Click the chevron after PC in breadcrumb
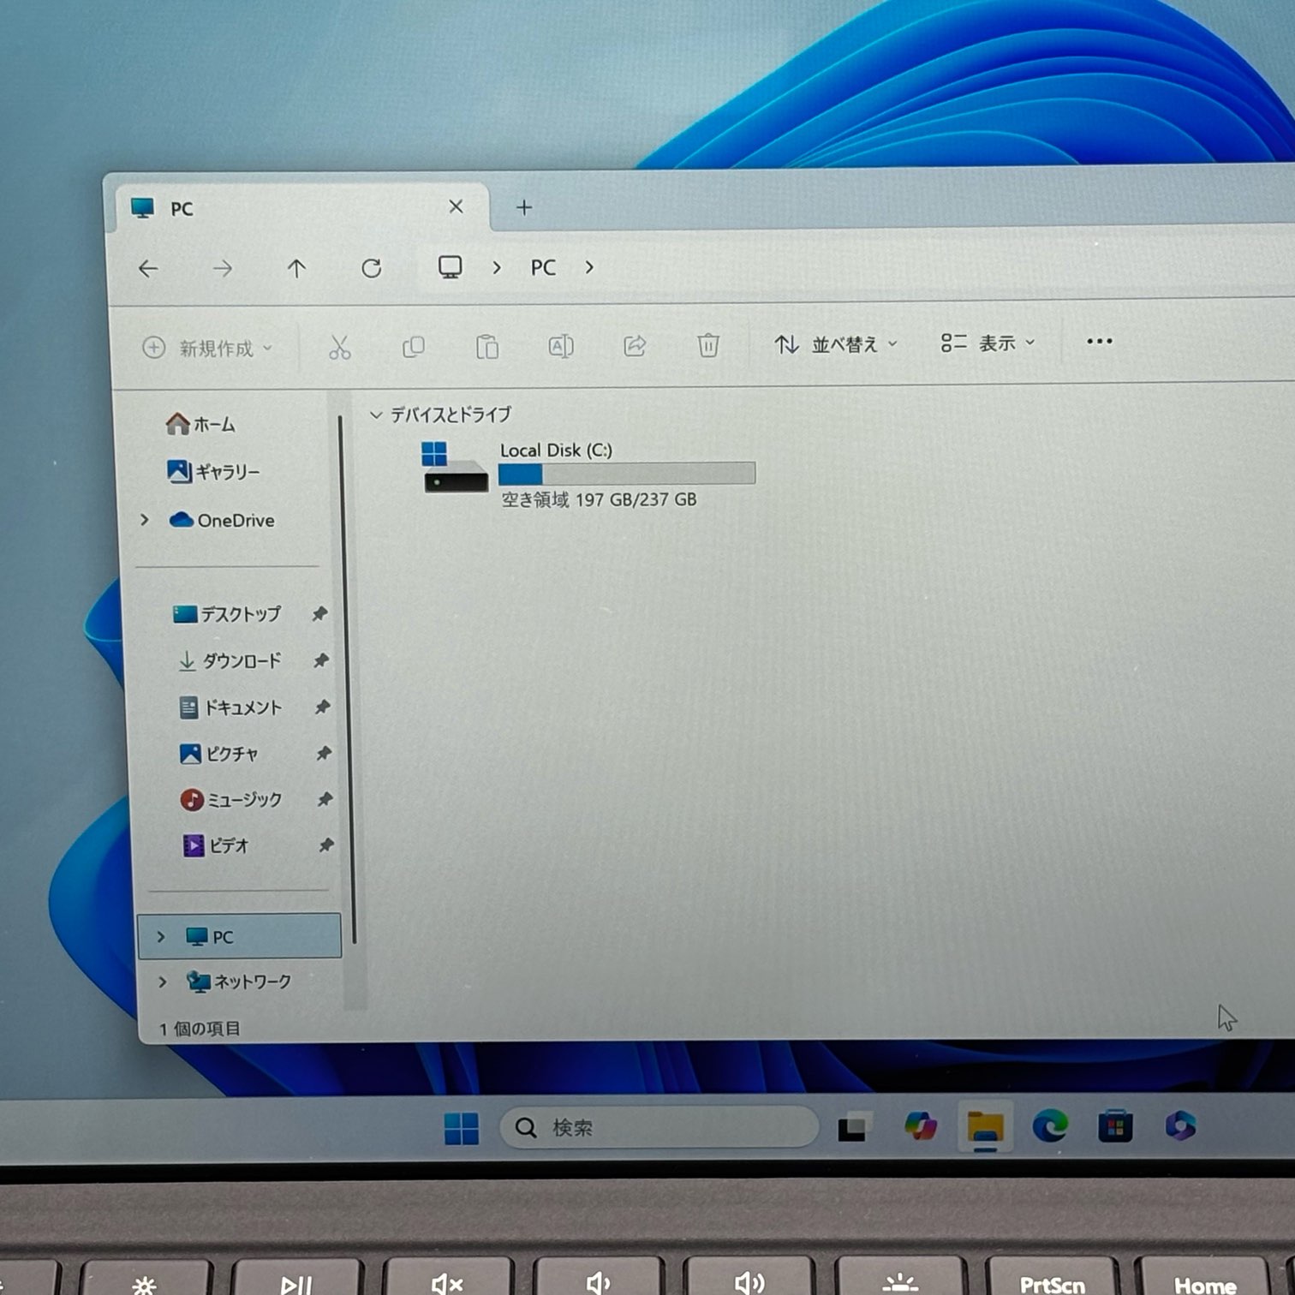The height and width of the screenshot is (1295, 1295). pos(589,267)
